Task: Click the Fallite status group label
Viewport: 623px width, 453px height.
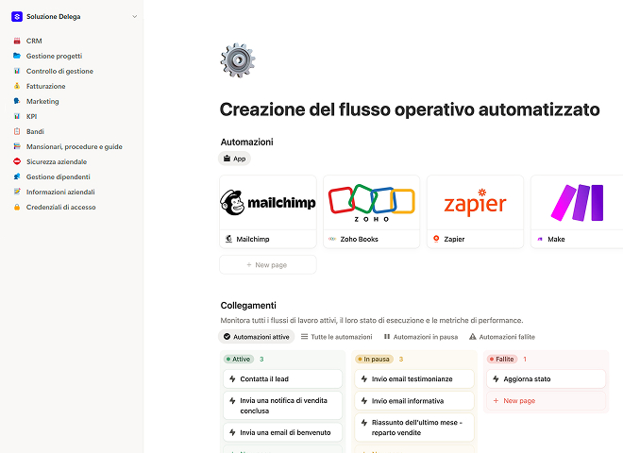Action: click(x=502, y=359)
